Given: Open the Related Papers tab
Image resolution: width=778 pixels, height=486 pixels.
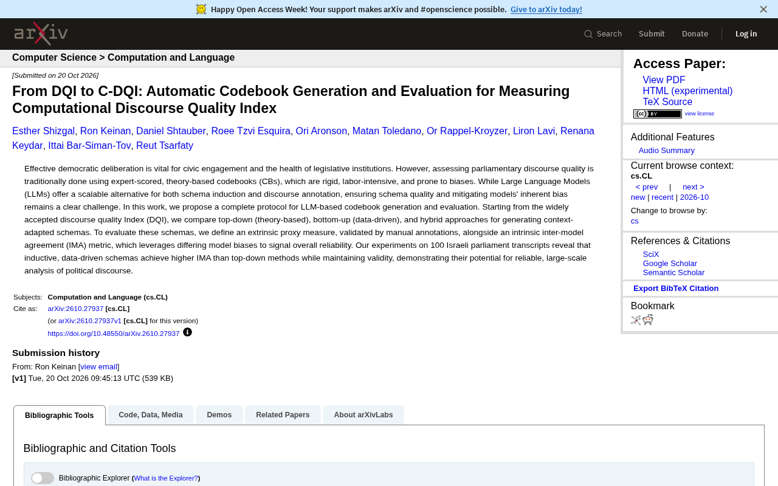Looking at the screenshot, I should pyautogui.click(x=283, y=415).
